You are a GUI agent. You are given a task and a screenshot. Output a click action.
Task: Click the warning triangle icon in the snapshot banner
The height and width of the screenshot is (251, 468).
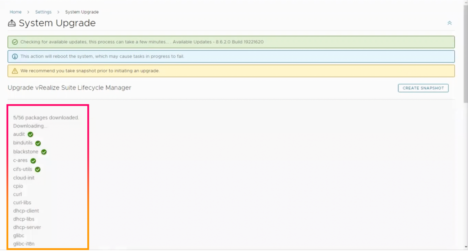click(15, 71)
